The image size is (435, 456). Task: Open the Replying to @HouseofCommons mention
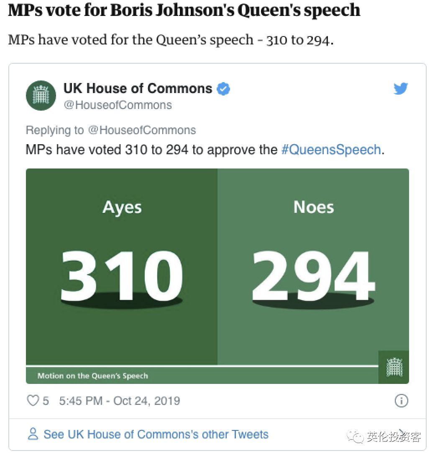click(142, 130)
